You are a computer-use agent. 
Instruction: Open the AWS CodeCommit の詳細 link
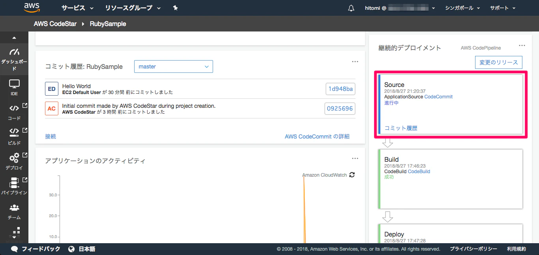tap(317, 137)
